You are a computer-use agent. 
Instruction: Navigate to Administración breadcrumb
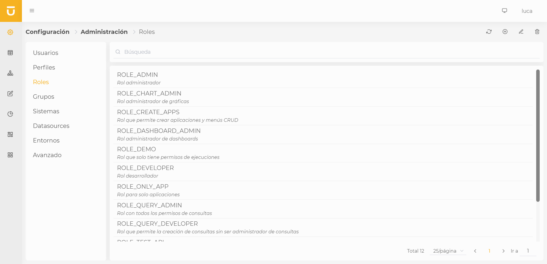[x=104, y=32]
